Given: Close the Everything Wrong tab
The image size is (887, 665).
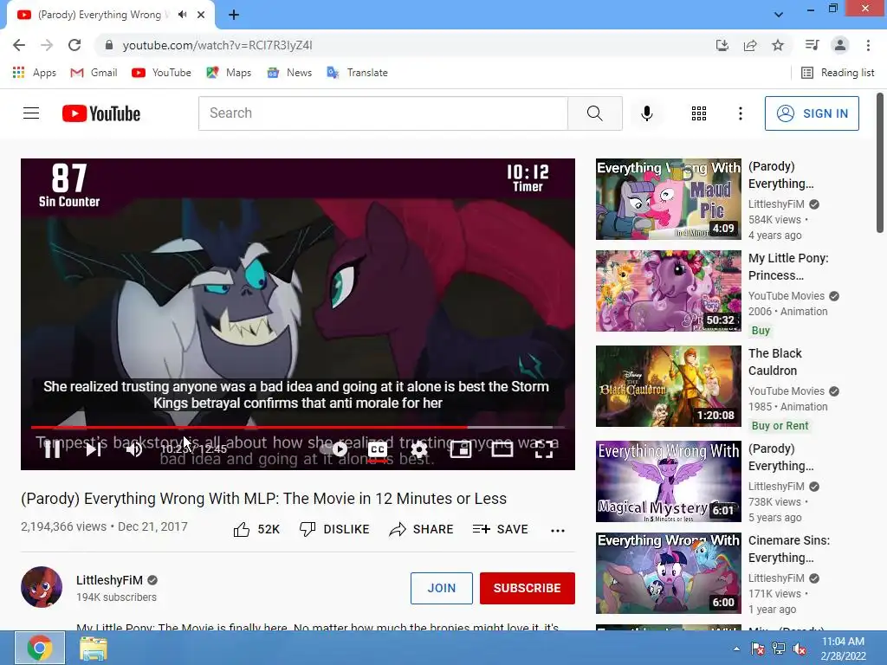Looking at the screenshot, I should coord(201,15).
